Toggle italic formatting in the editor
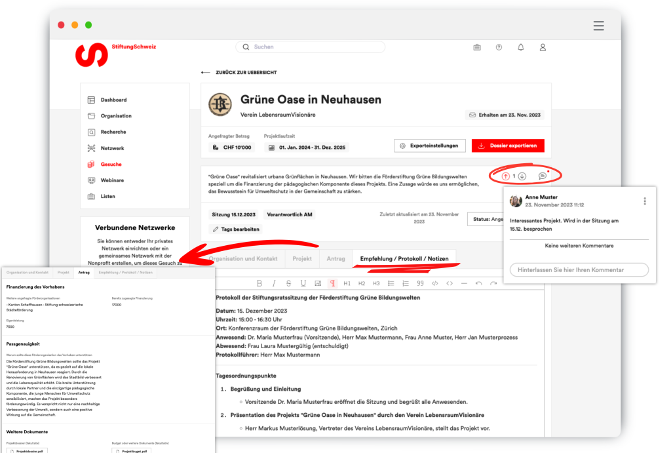Image resolution: width=671 pixels, height=453 pixels. coord(273,283)
